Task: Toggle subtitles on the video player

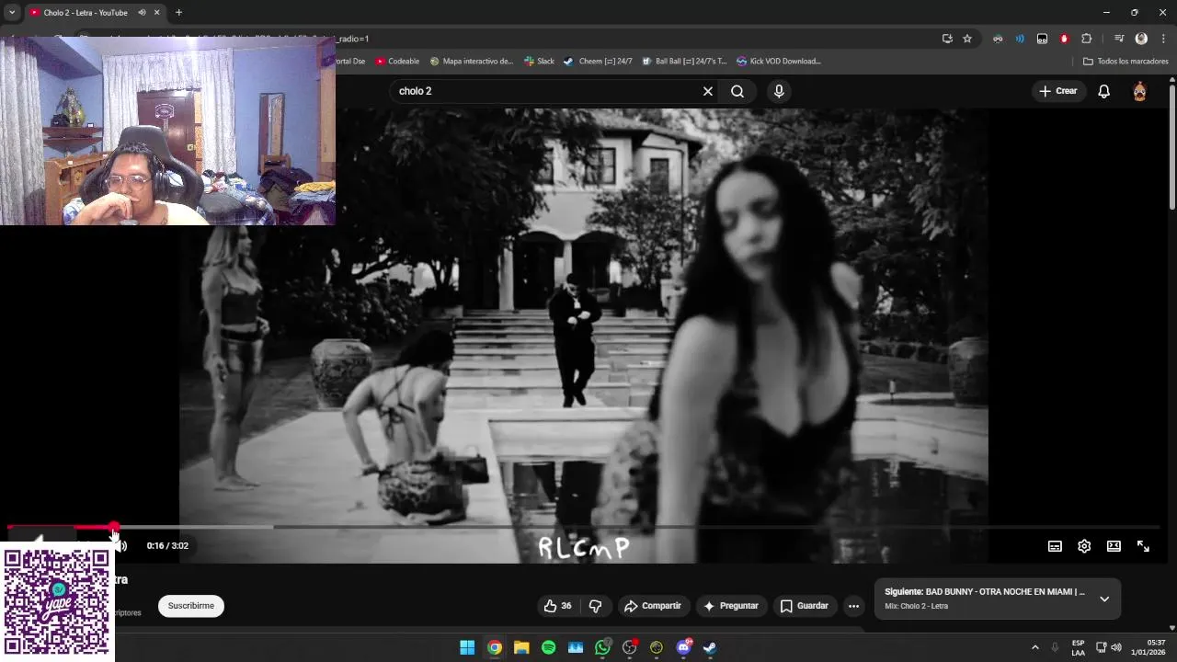Action: [x=1055, y=546]
